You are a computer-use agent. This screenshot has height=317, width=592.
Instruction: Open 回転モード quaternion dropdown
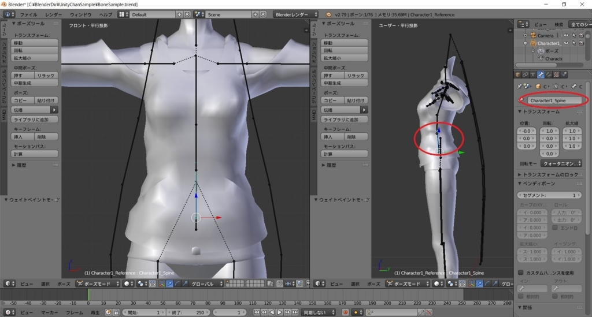click(561, 163)
